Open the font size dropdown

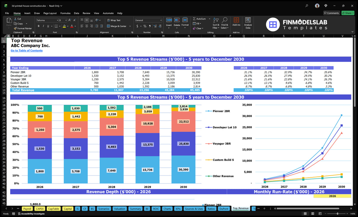65,20
